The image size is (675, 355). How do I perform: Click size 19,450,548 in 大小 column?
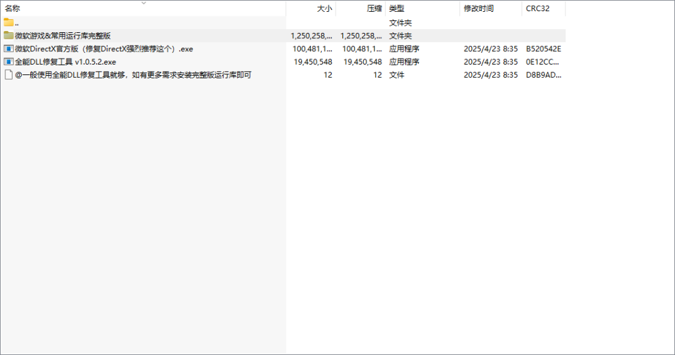[313, 62]
